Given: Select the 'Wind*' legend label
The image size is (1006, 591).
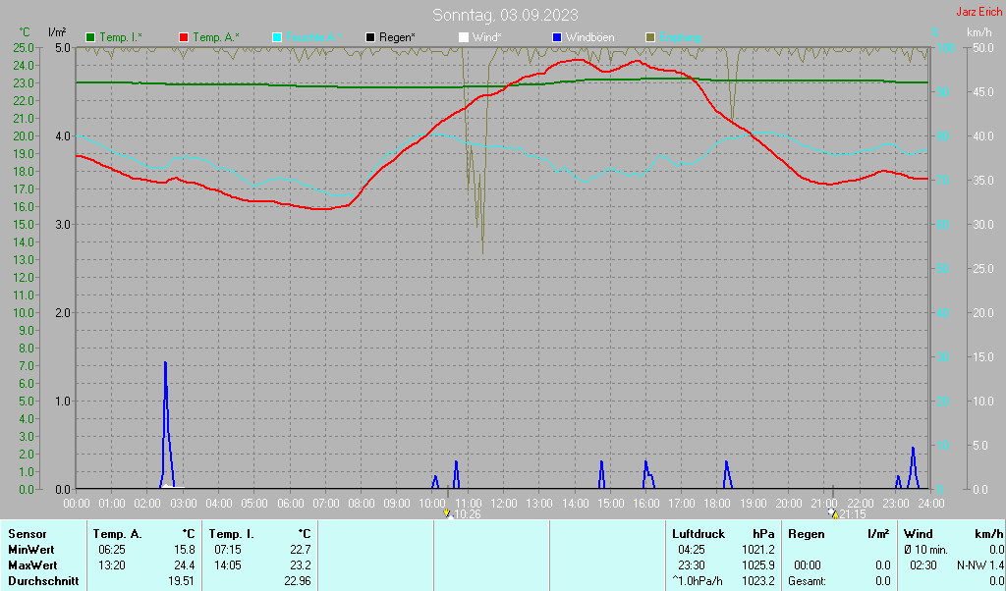Looking at the screenshot, I should click(487, 38).
